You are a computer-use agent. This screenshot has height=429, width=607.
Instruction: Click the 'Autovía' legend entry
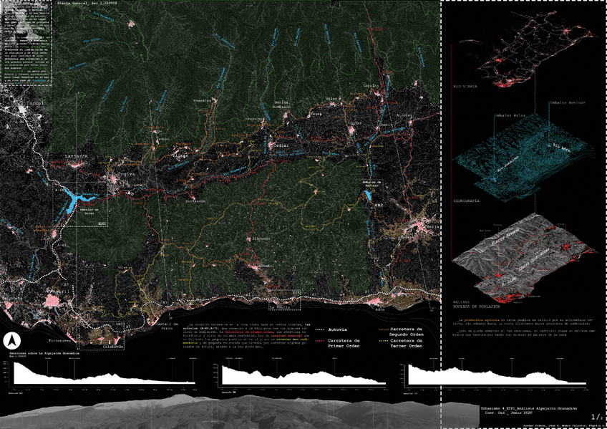337,330
